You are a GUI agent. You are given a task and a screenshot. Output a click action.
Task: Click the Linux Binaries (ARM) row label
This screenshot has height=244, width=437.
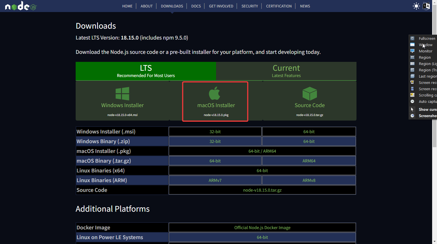[x=102, y=180]
